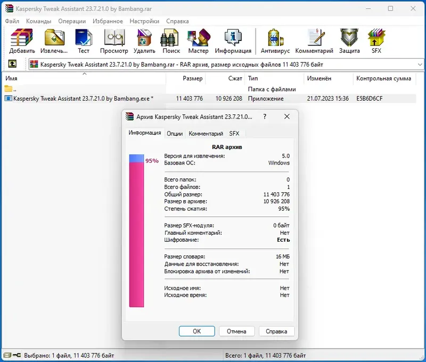Viewport: 426px width, 362px height.
Task: Sort by the Изменён column header
Action: pos(329,78)
